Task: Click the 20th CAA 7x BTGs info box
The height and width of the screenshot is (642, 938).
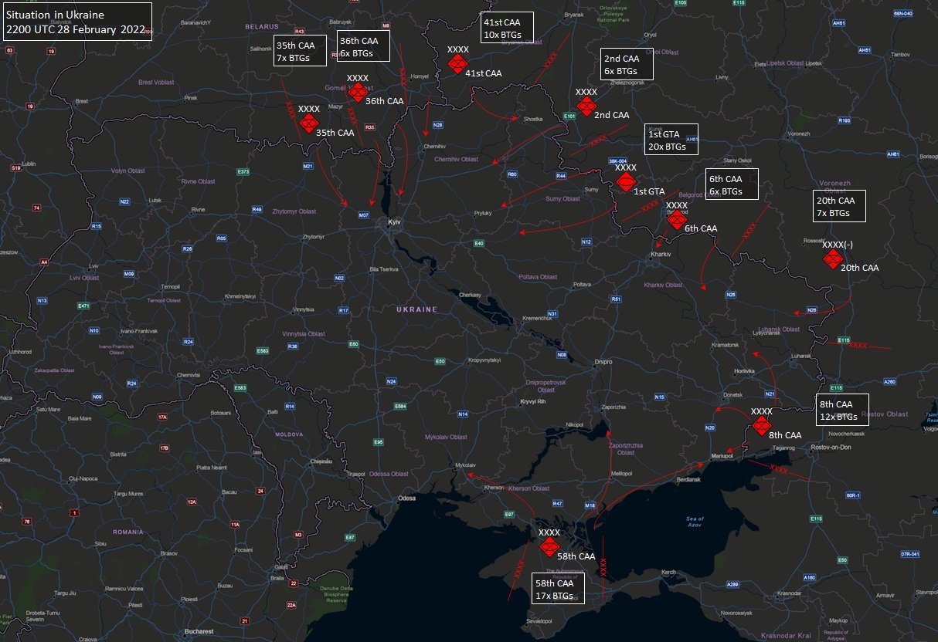Action: tap(839, 206)
